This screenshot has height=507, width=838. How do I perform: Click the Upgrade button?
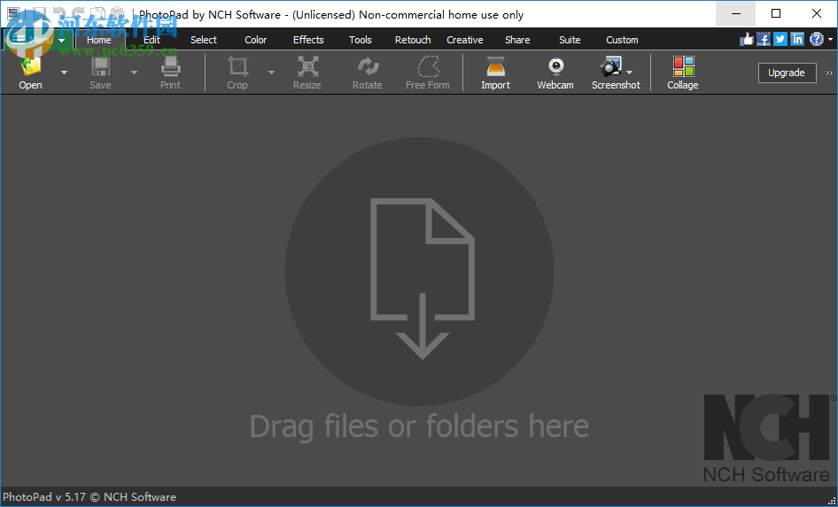tap(786, 73)
